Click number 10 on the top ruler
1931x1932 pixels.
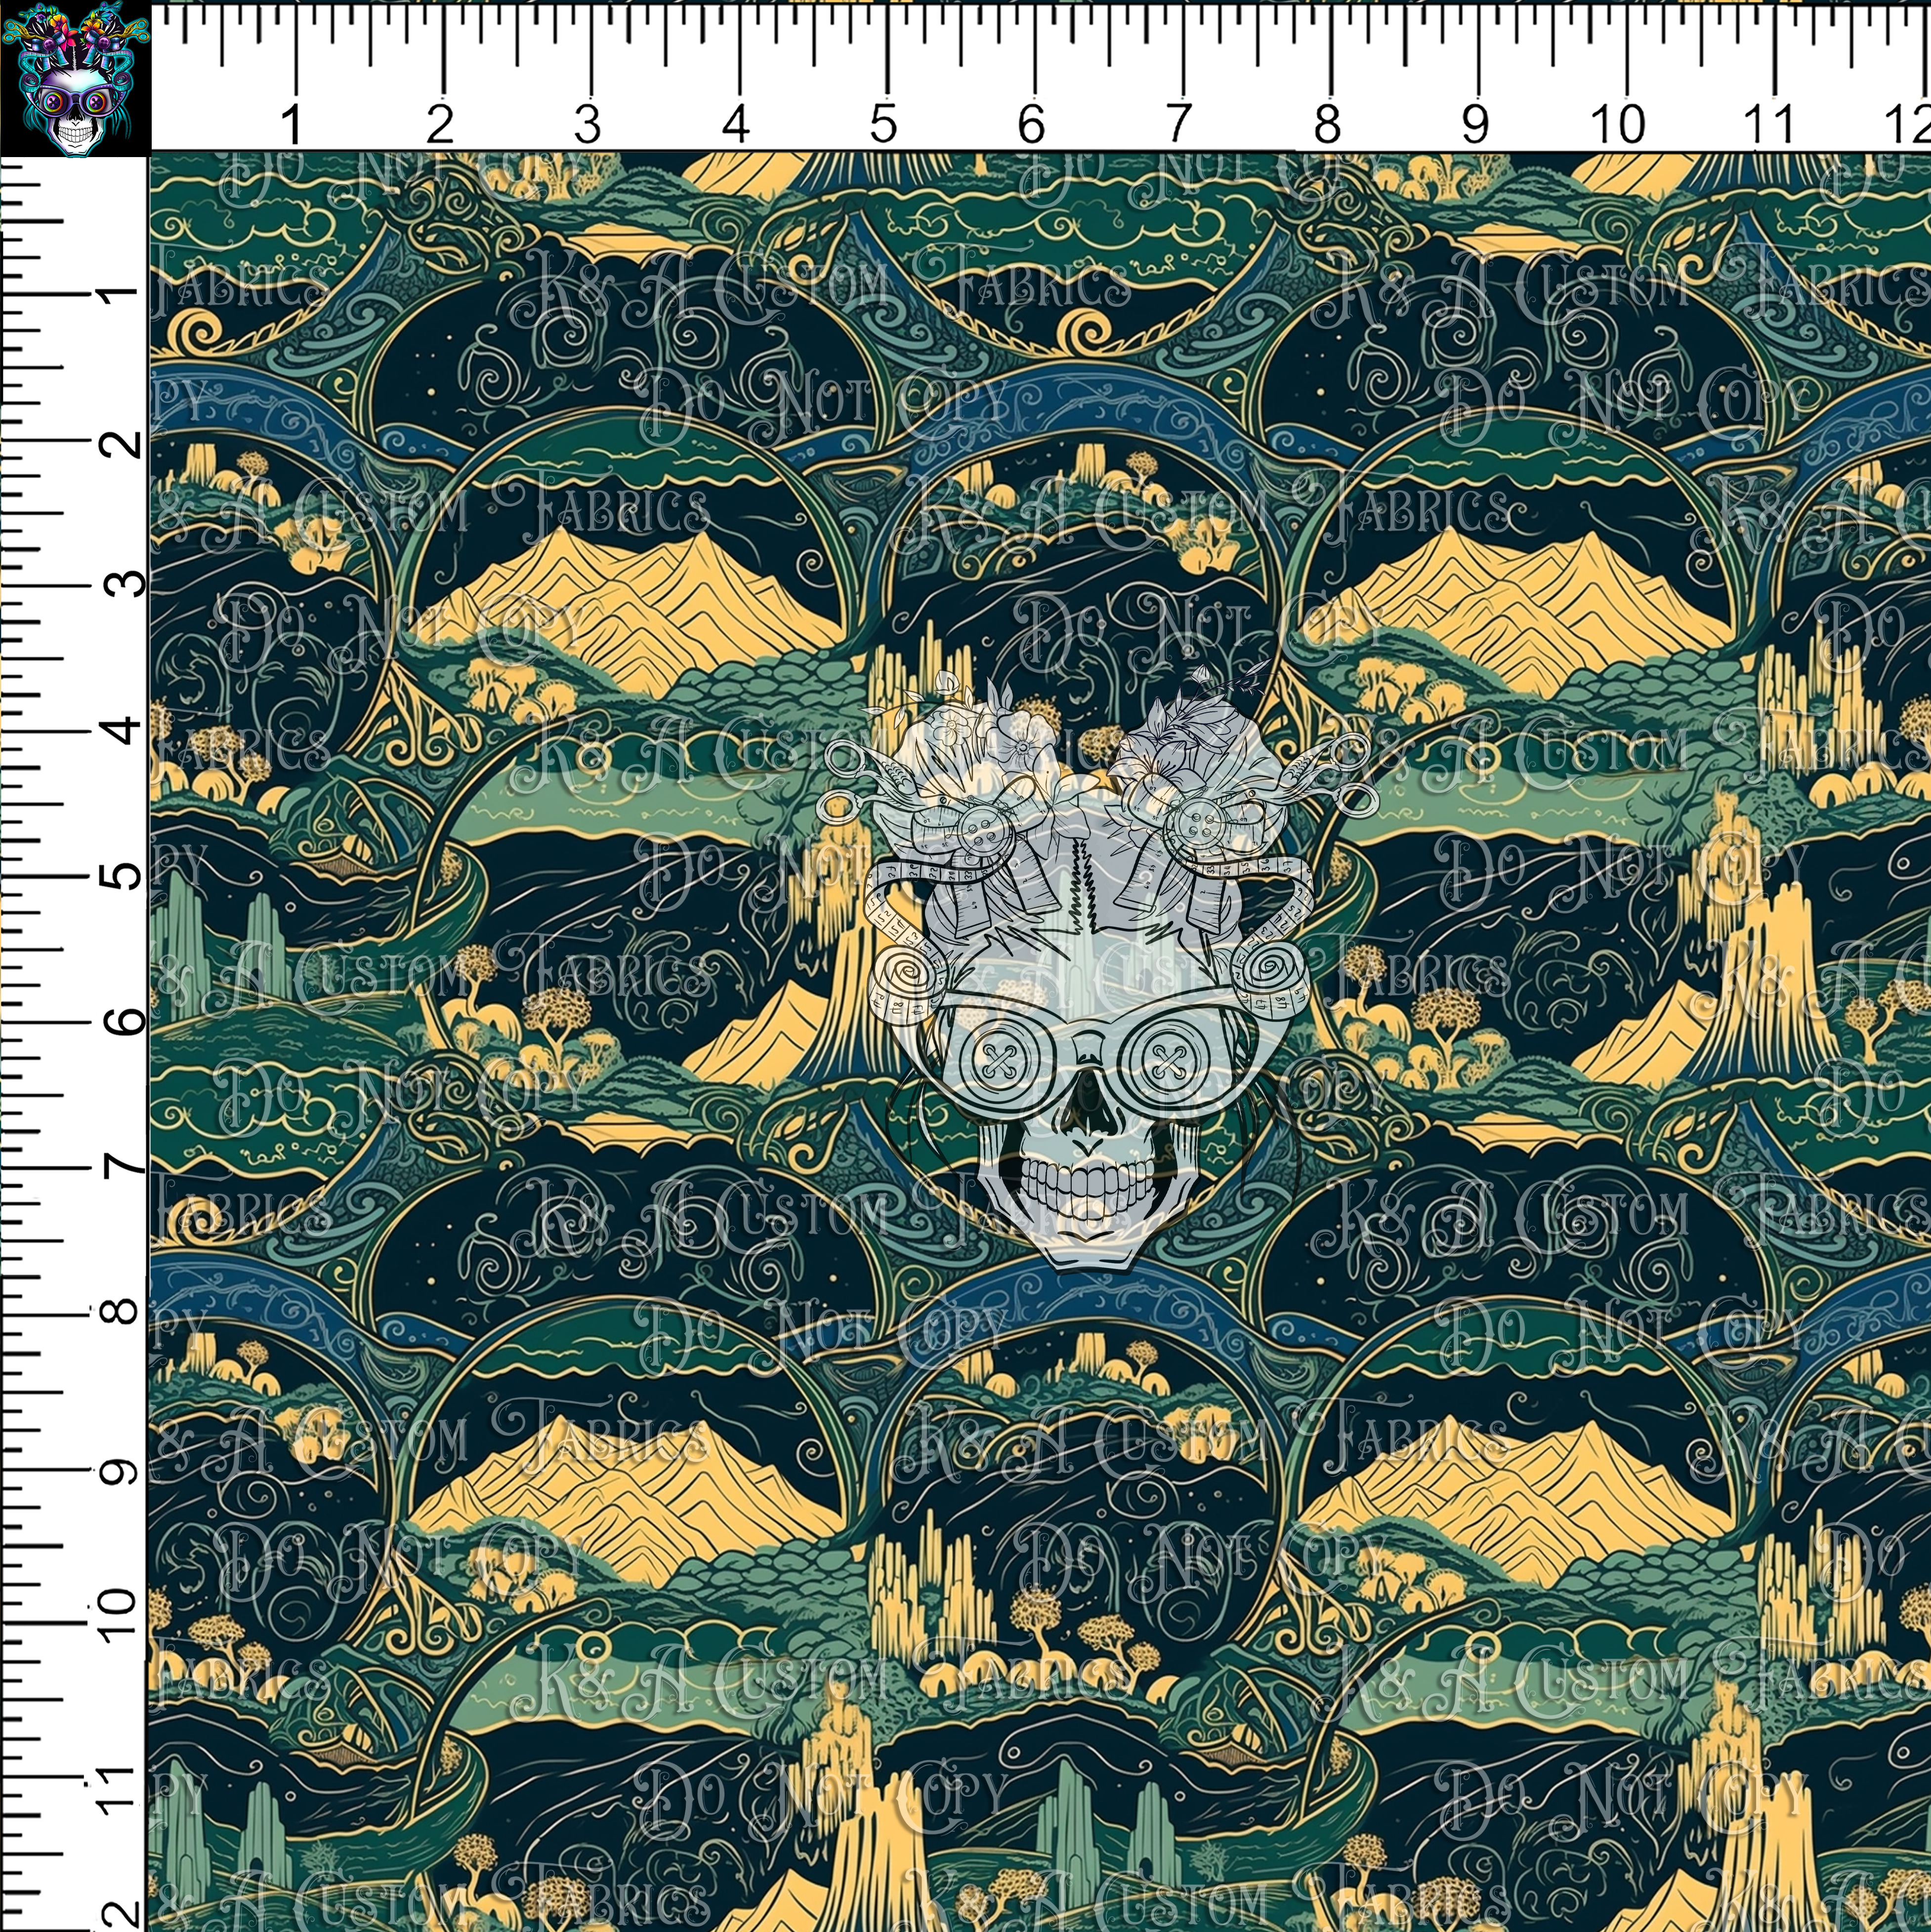point(1617,125)
